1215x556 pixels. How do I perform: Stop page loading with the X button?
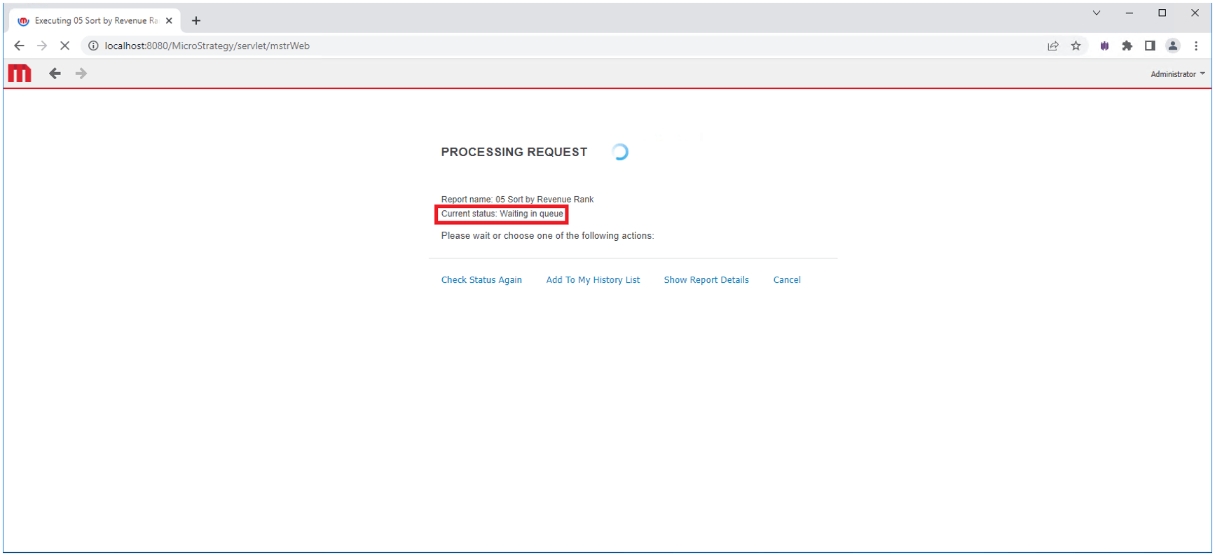click(x=64, y=46)
